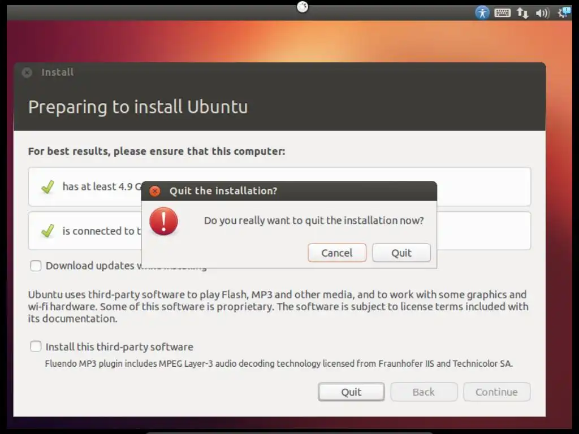Click 'Ubuntu uses third-party software' paragraph
579x434 pixels.
click(278, 306)
